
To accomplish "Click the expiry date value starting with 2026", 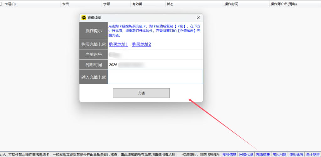I will pos(127,65).
